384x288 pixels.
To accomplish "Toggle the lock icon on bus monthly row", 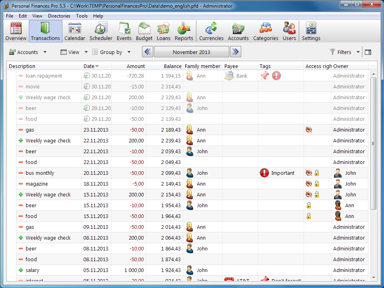I will click(317, 173).
